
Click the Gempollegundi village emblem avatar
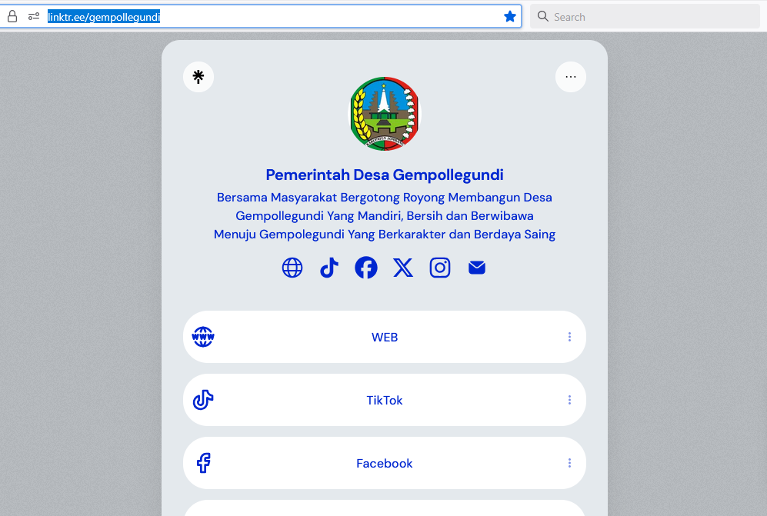pos(384,114)
